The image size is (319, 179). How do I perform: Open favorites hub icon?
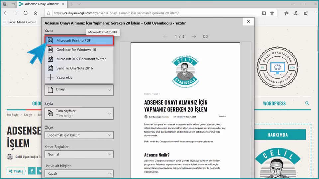coord(286,13)
